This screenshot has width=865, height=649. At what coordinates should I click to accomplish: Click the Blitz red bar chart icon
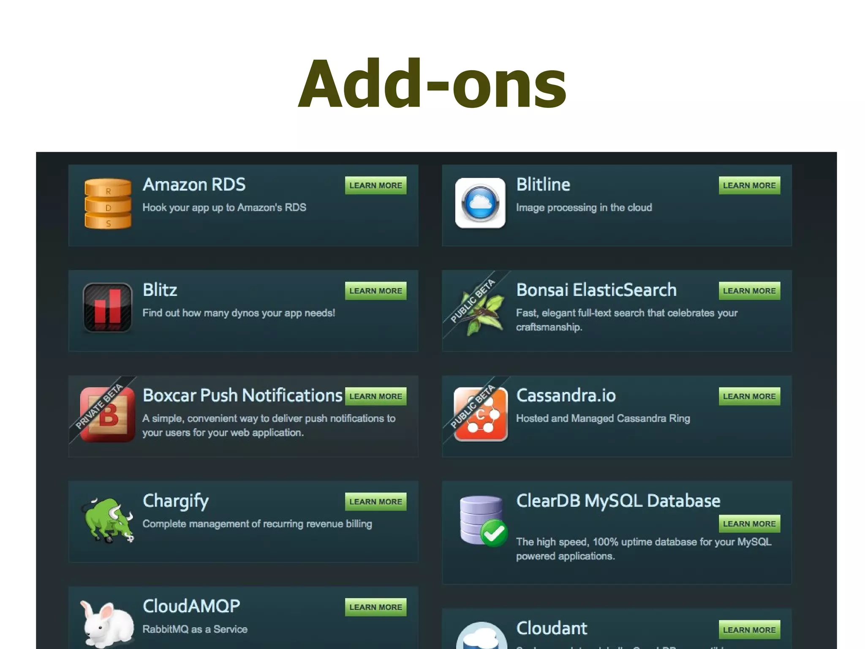(x=107, y=308)
